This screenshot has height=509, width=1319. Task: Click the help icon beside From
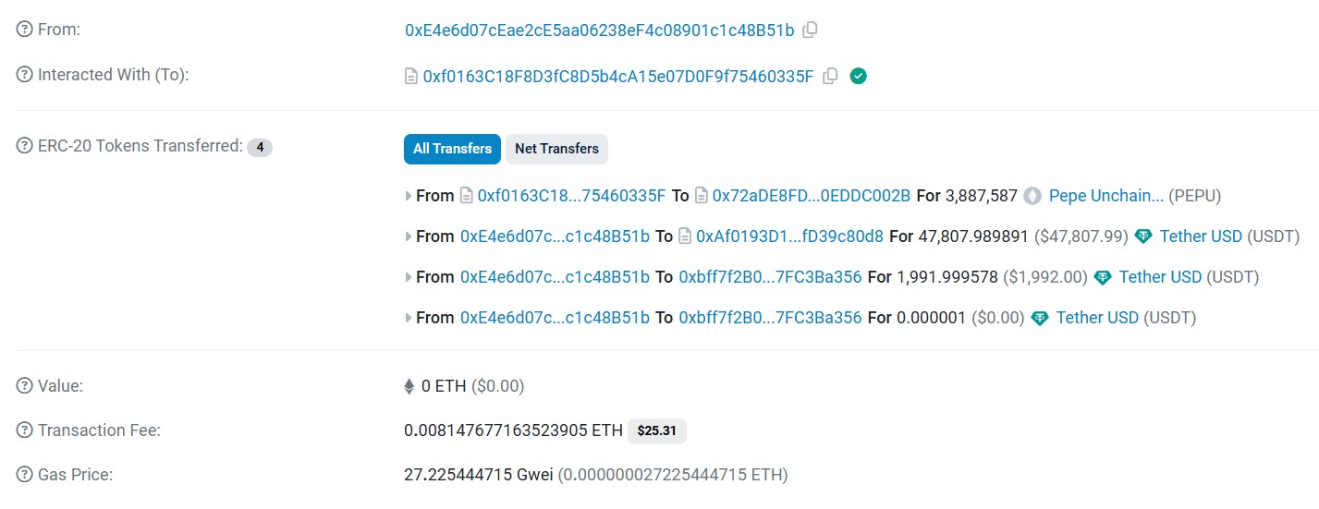[25, 30]
